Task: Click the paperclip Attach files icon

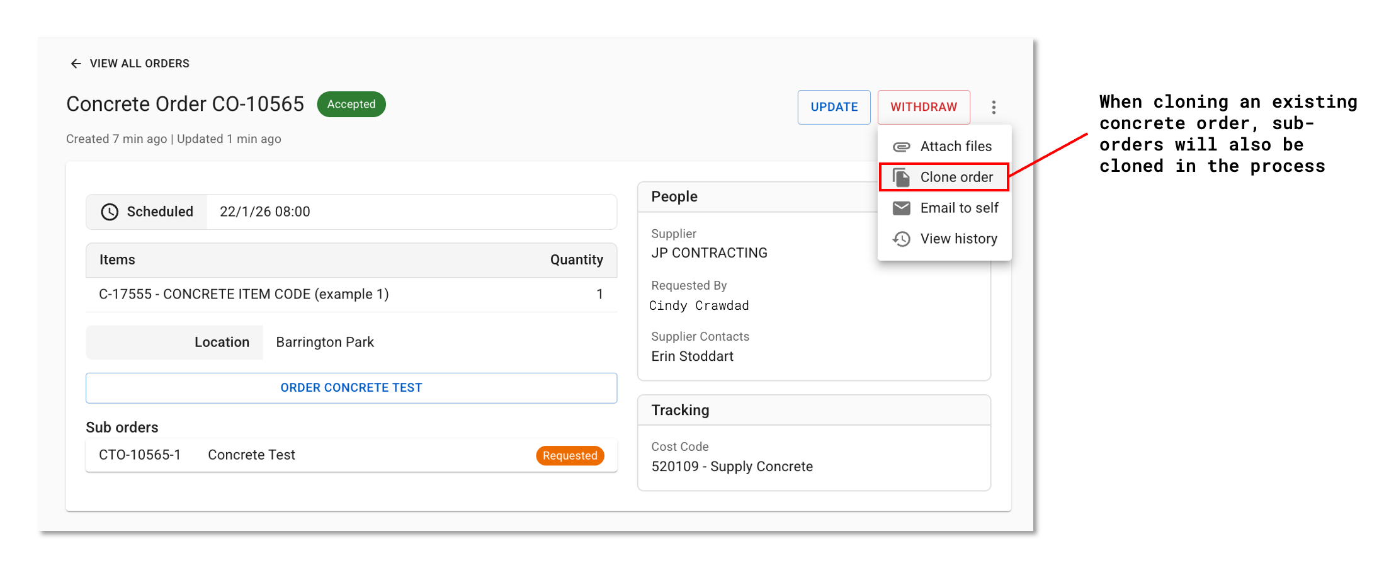Action: tap(901, 147)
